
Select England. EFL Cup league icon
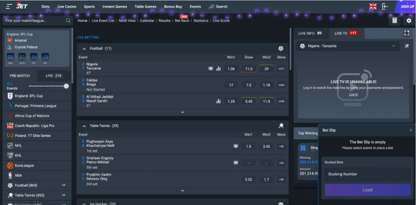(10, 96)
